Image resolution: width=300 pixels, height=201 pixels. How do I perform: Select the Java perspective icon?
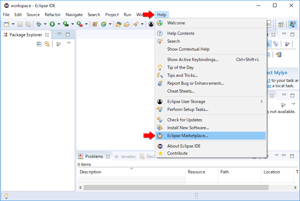(x=292, y=24)
